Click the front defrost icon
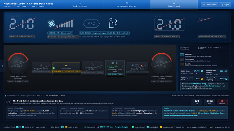Viewport: 234px width, 131px height. coord(93,64)
